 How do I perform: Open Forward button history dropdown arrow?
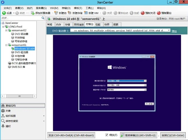point(27,13)
